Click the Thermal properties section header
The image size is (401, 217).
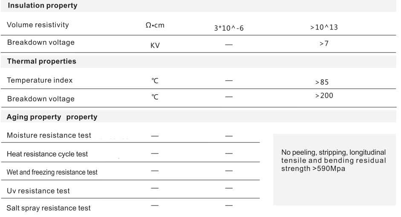[41, 61]
